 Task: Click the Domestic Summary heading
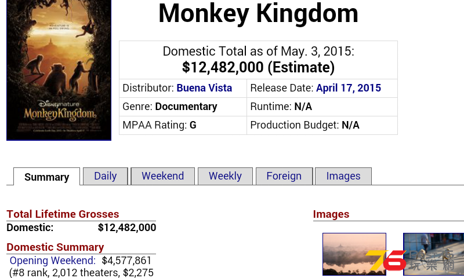point(55,247)
